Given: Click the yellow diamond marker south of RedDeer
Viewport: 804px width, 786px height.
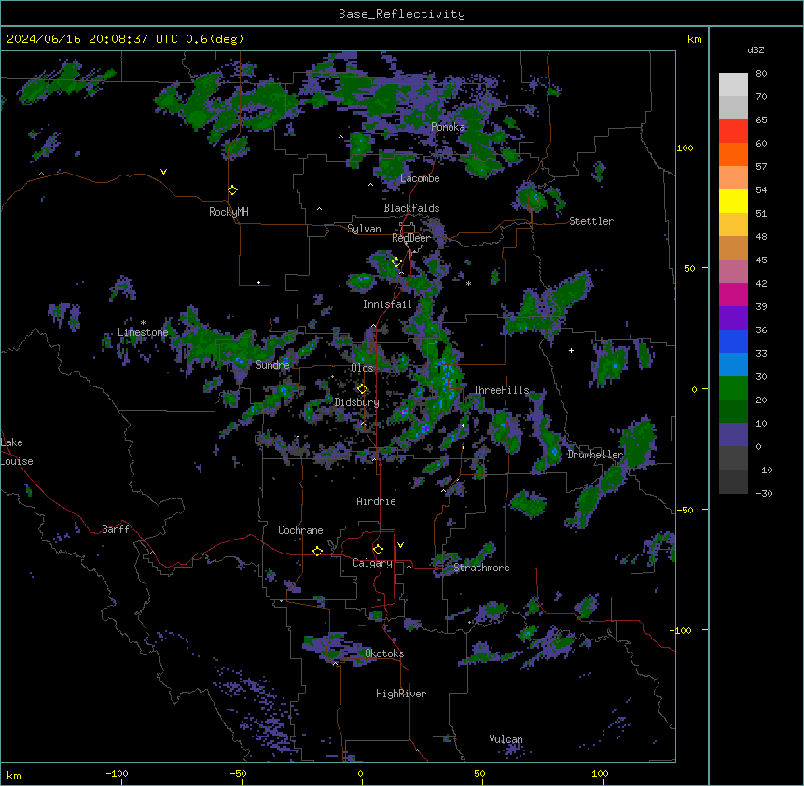Looking at the screenshot, I should point(396,262).
